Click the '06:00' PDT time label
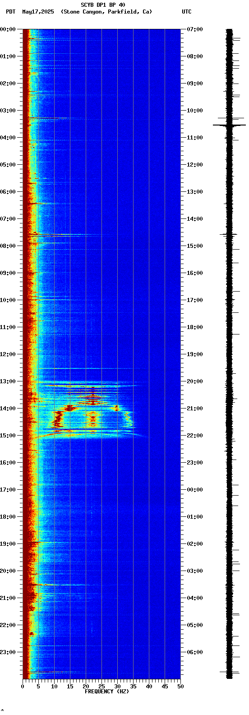The height and width of the screenshot is (715, 249). [8, 192]
